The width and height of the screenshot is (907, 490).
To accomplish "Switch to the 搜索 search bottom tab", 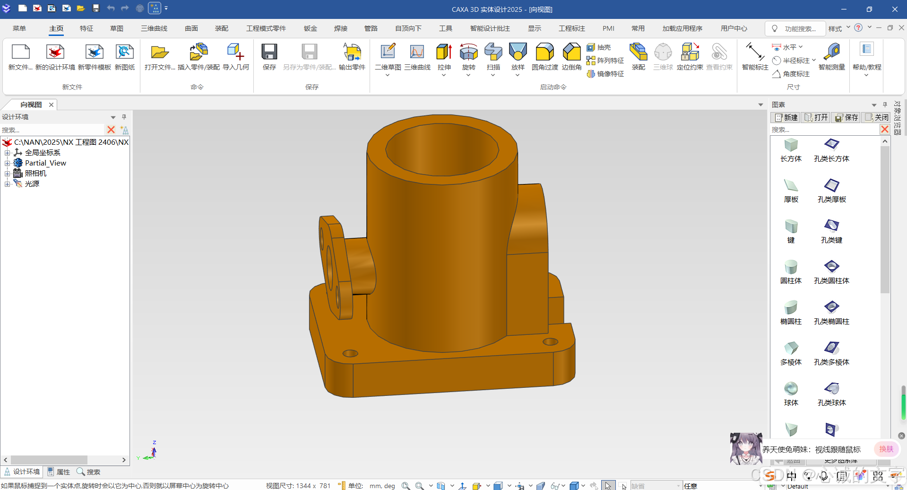I will (88, 472).
